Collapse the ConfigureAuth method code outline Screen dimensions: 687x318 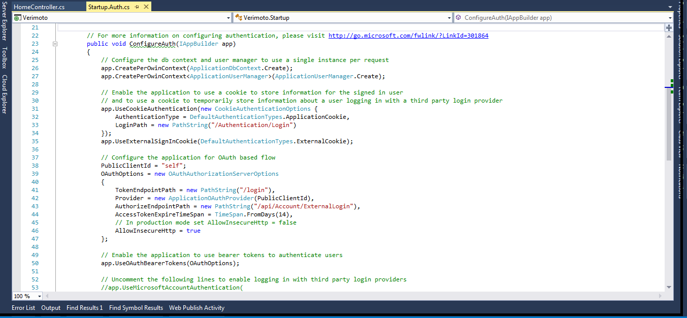pyautogui.click(x=55, y=43)
